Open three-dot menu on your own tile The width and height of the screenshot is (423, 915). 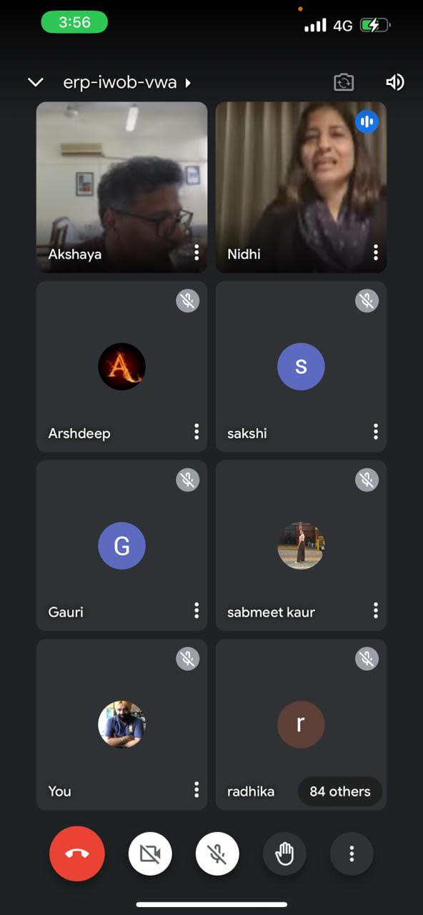tap(196, 790)
